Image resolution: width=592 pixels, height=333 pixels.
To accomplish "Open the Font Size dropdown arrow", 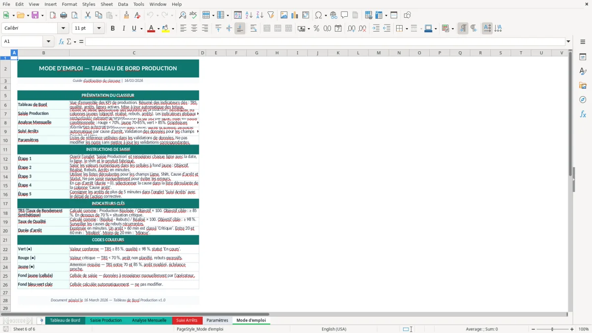I will 99,29.
